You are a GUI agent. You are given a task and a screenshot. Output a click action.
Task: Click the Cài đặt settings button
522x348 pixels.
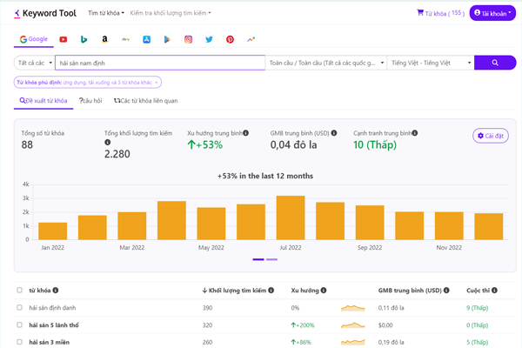491,136
